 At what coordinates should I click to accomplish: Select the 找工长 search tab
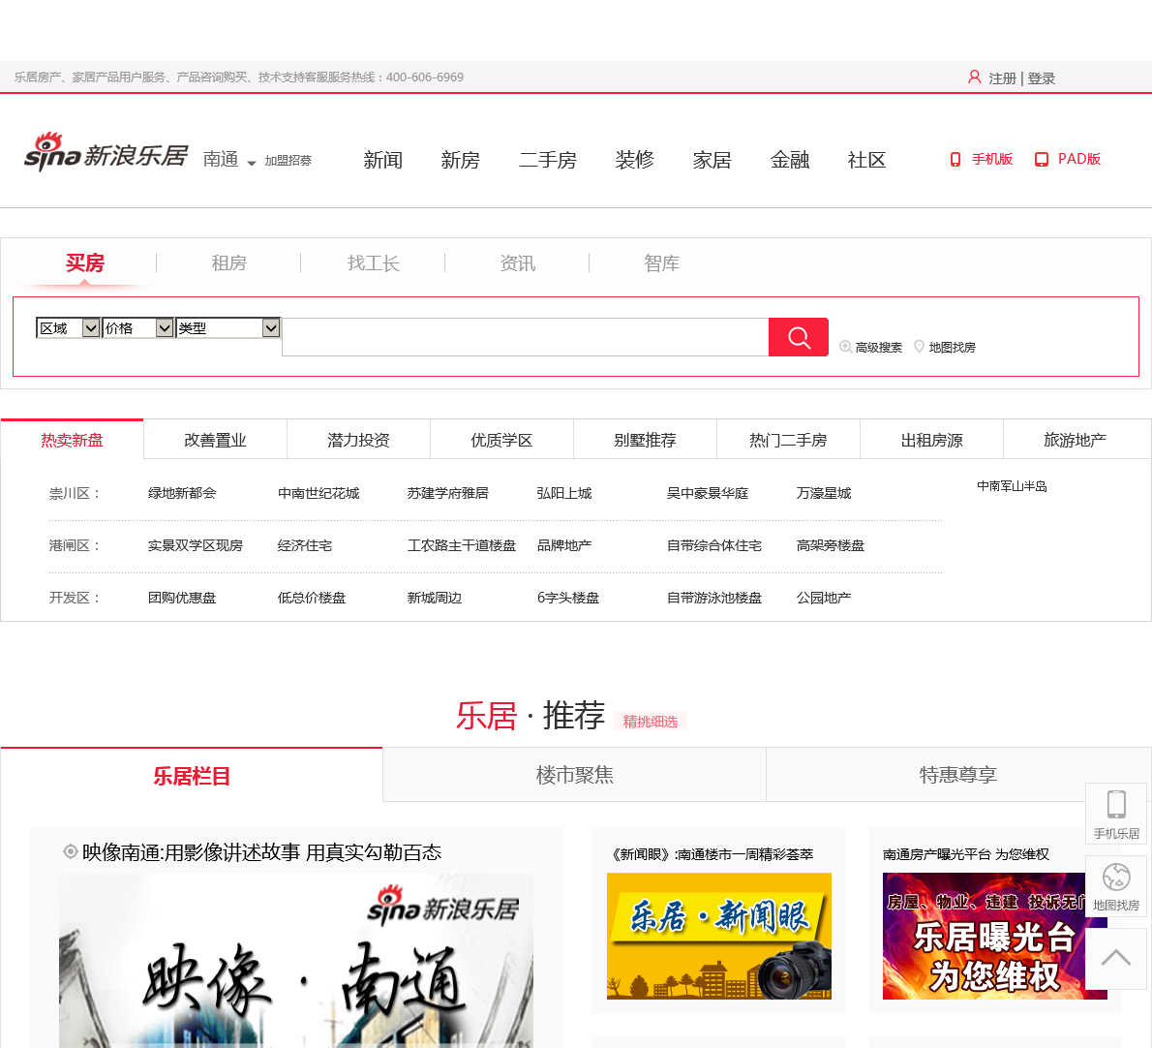[x=374, y=263]
